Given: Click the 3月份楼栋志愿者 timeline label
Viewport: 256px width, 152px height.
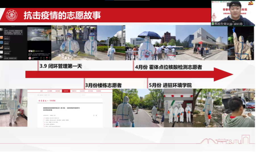Looking at the screenshot, I should pyautogui.click(x=103, y=85).
